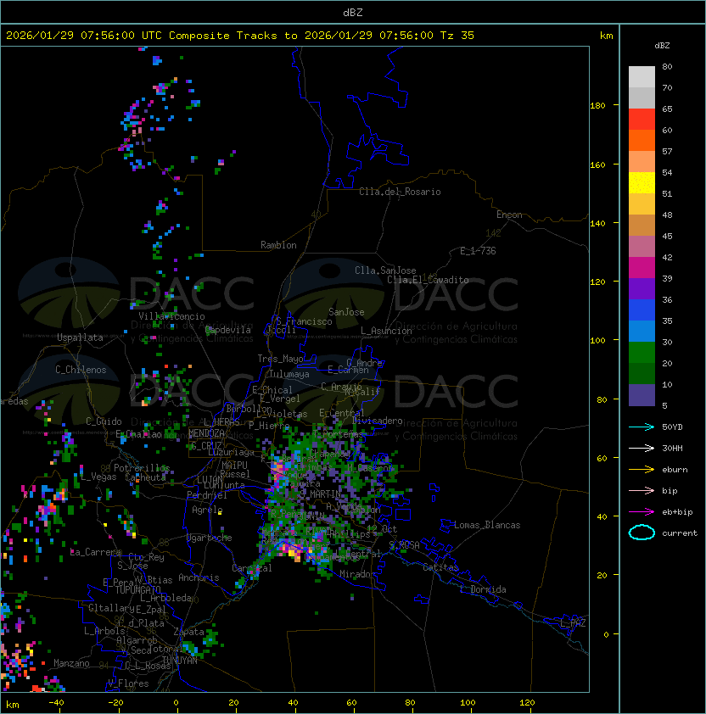Image resolution: width=706 pixels, height=714 pixels.
Task: Click the 'Lomas_Blancas' map label
Action: 487,525
